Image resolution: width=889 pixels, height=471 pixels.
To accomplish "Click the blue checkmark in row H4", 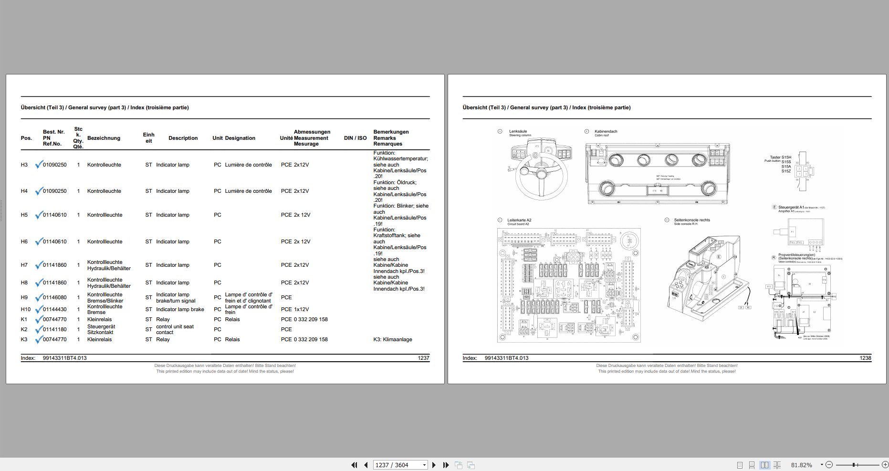I will coord(39,190).
